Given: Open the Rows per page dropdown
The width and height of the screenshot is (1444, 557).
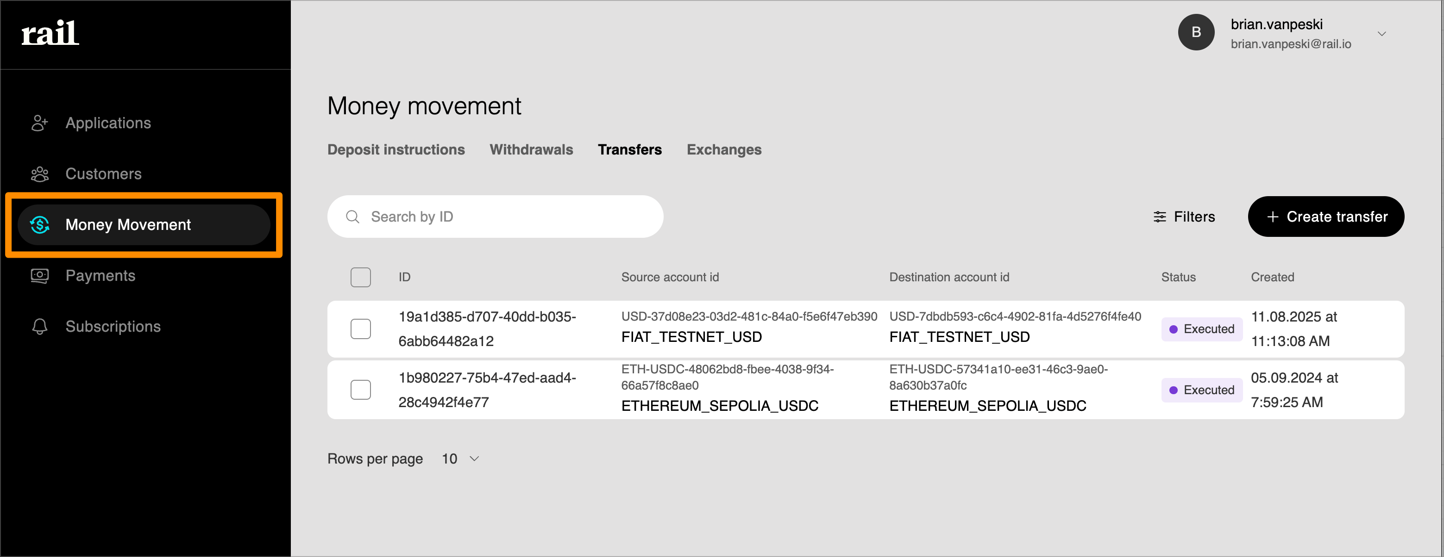Looking at the screenshot, I should pos(461,459).
